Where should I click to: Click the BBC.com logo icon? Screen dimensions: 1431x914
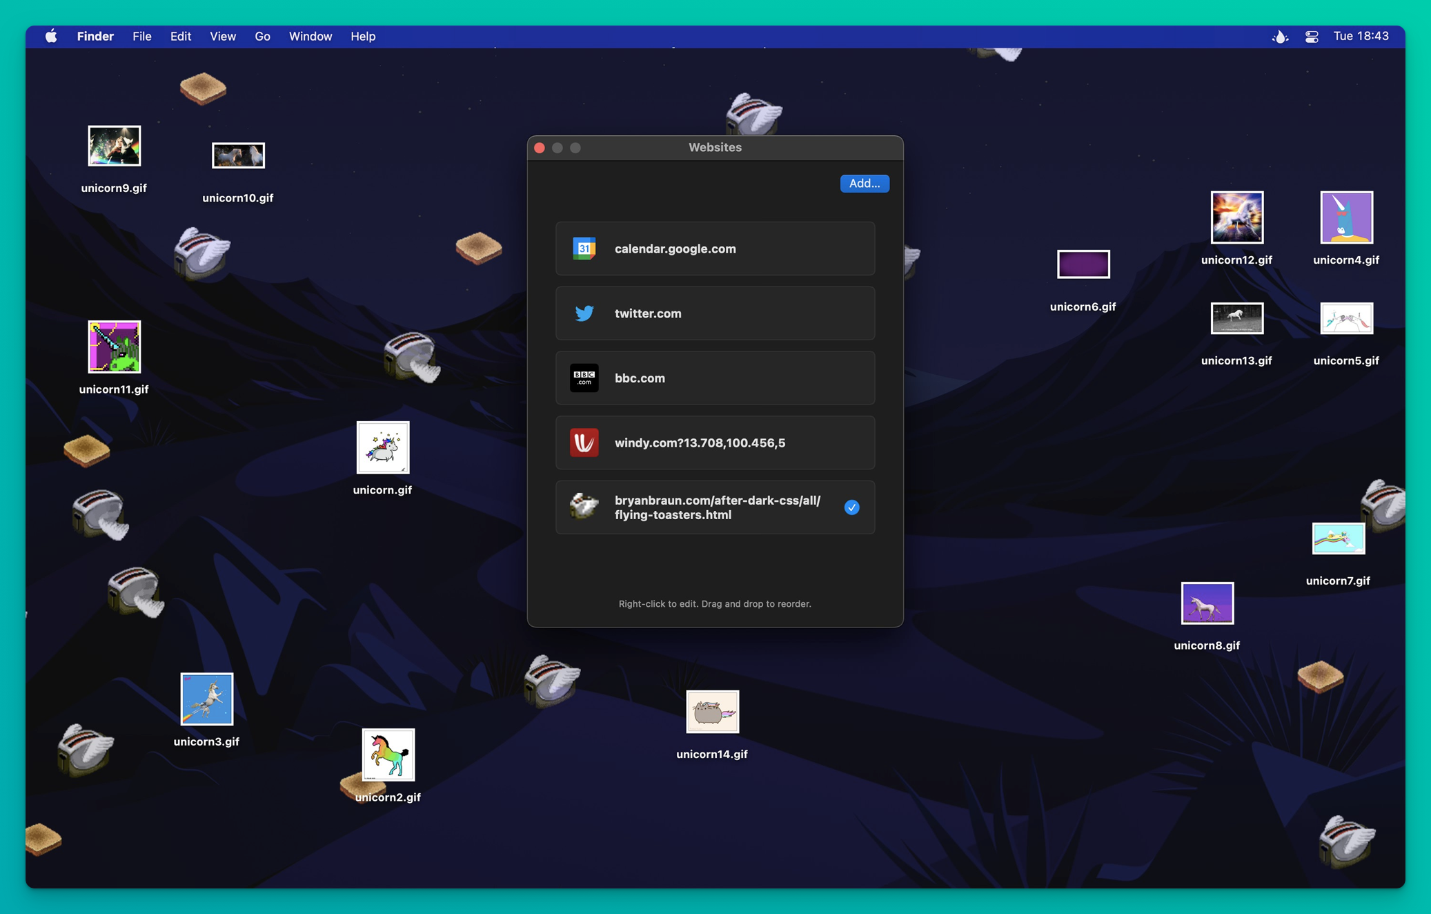pos(584,378)
